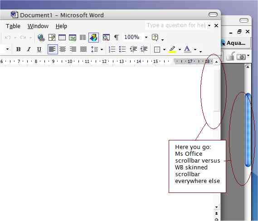
Task: Open the Formatting toolbar options arrow after Font Color
Action: pyautogui.click(x=200, y=52)
